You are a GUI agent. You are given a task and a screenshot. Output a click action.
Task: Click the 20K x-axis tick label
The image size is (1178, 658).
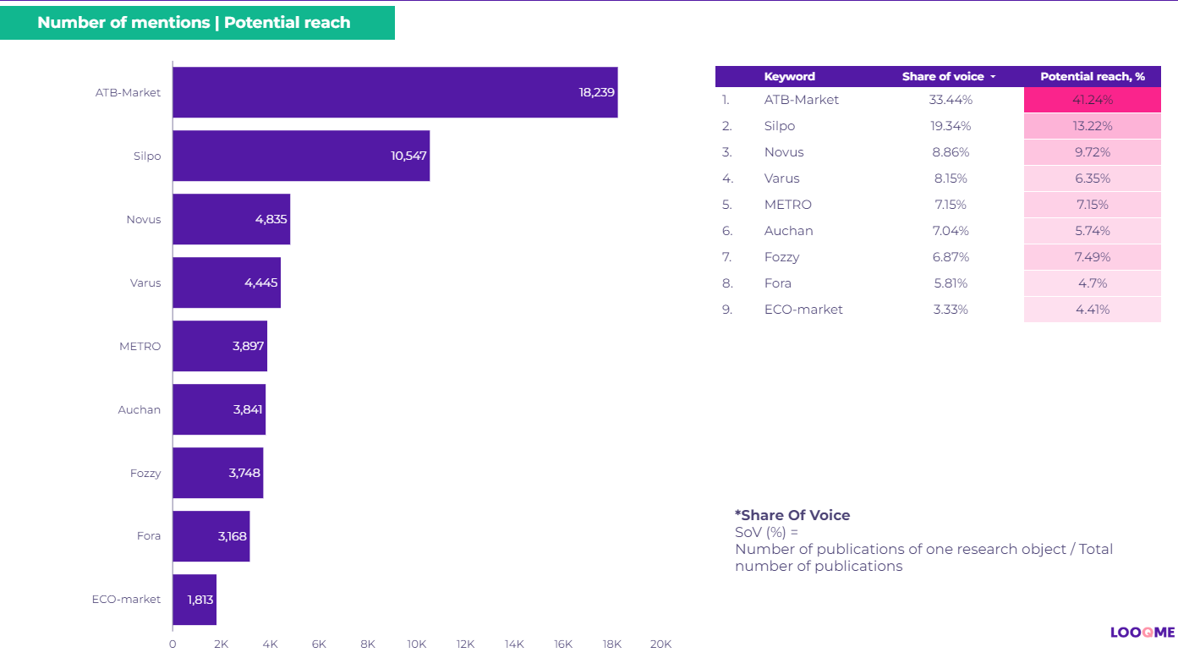660,644
